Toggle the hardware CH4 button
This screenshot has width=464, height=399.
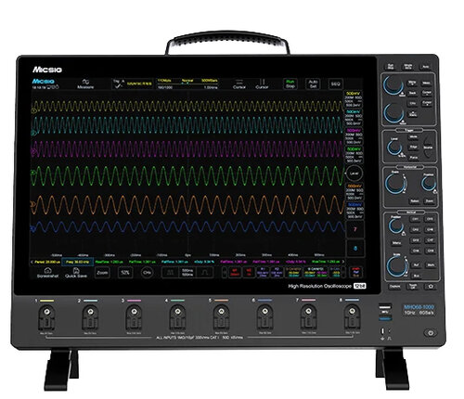(x=415, y=251)
